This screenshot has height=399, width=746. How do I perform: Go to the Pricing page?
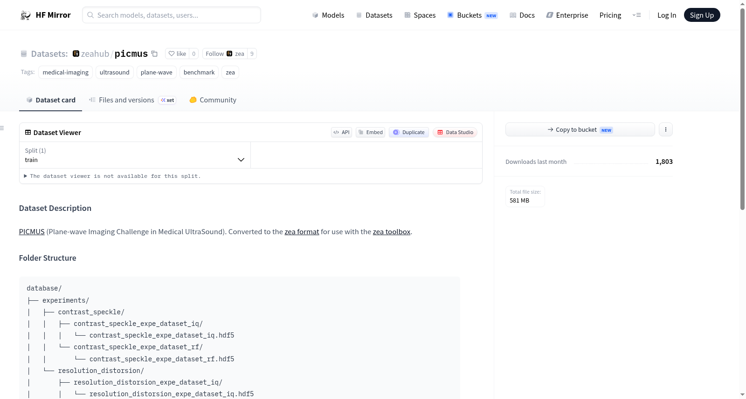[610, 15]
